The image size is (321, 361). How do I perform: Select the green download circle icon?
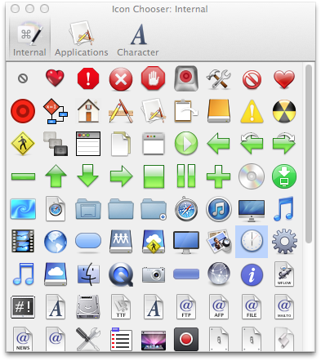pyautogui.click(x=284, y=176)
